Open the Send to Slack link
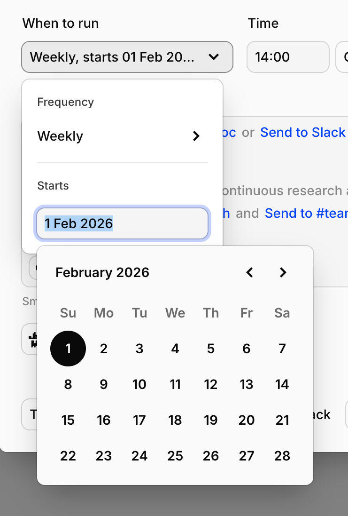Viewport: 348px width, 516px height. [303, 133]
